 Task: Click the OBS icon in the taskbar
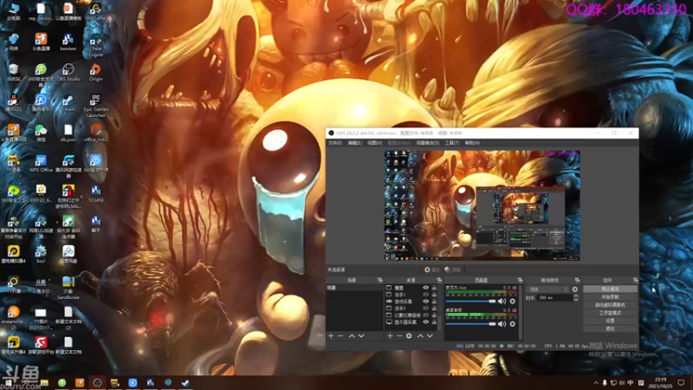[x=97, y=382]
